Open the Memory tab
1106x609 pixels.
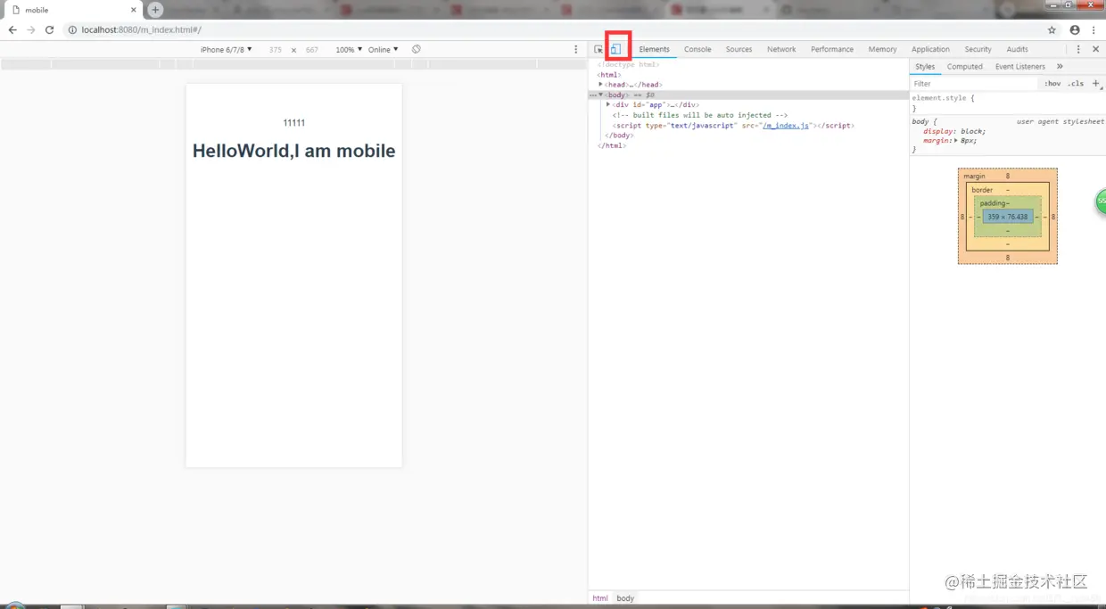tap(882, 49)
